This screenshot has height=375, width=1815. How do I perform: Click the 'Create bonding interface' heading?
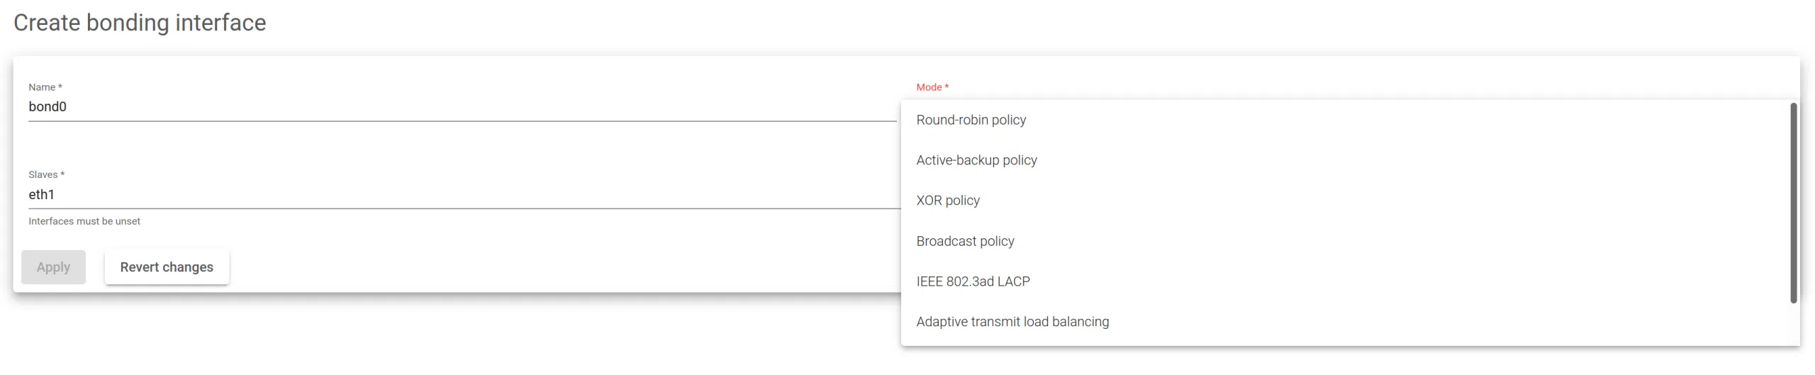click(140, 23)
